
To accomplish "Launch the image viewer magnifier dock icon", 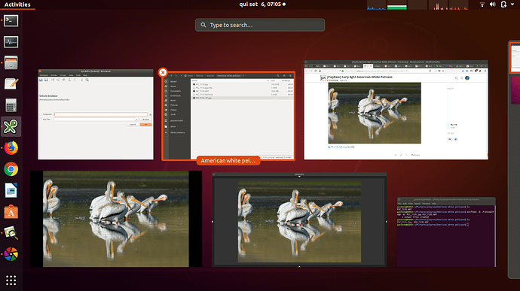I will point(11,233).
